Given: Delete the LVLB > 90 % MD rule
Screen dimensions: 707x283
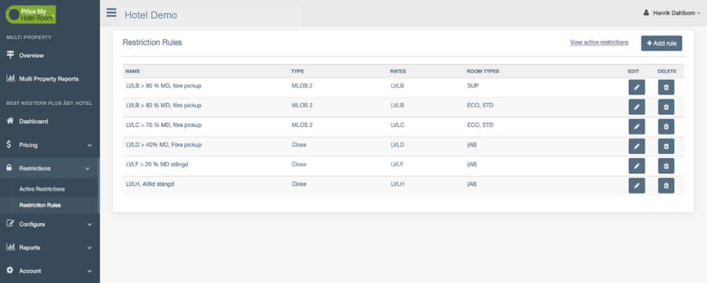Looking at the screenshot, I should point(665,87).
